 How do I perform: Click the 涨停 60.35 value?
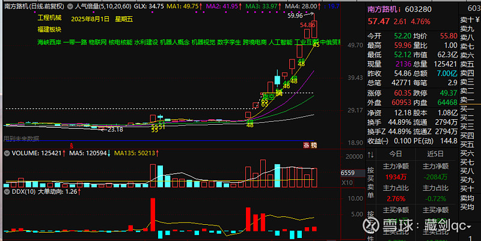[x=403, y=93]
